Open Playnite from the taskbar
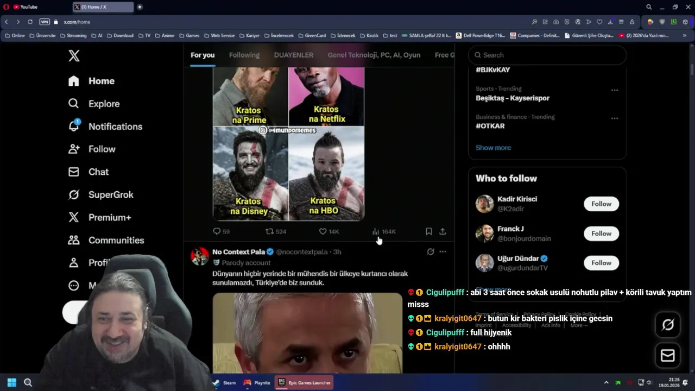Screen dimensions: 695x391 tap(257, 382)
